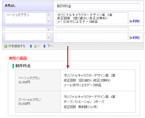Click メール添付によるデータ納品 in preview
This screenshot has width=145, height=118.
(83, 85)
